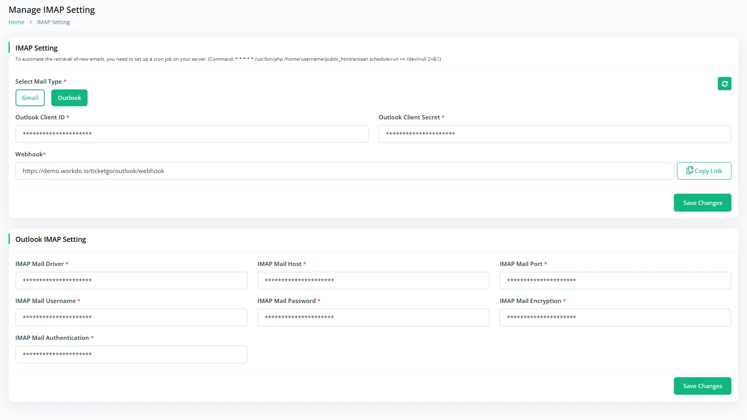This screenshot has width=747, height=420.
Task: Click the copy icon in Copy Link
Action: [x=689, y=170]
